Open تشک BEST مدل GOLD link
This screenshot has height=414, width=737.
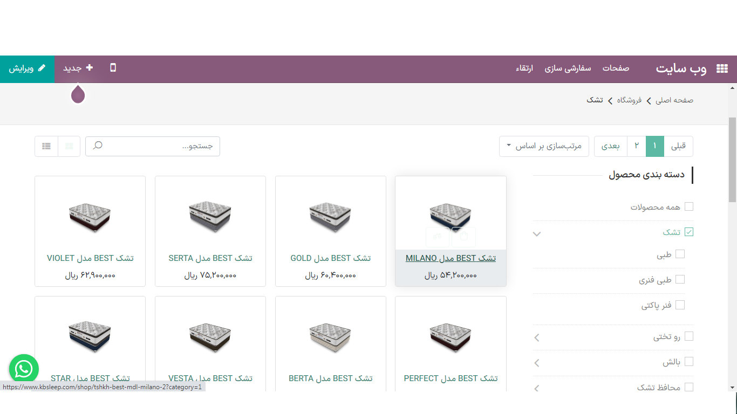pos(331,258)
